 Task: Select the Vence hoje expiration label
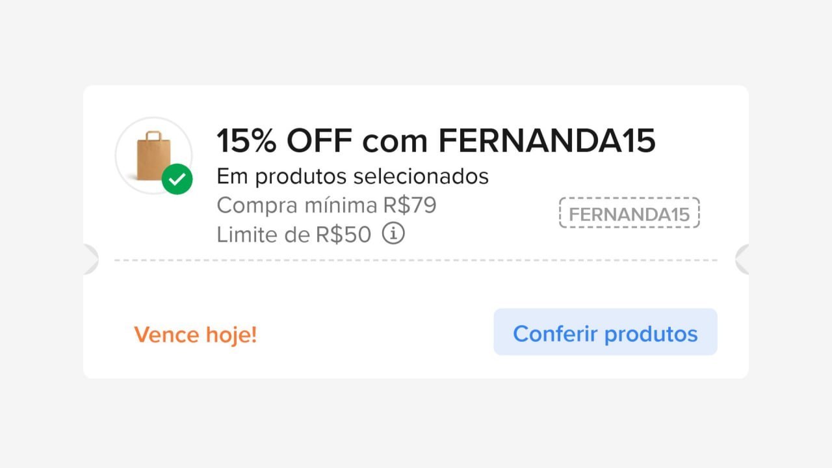(195, 334)
